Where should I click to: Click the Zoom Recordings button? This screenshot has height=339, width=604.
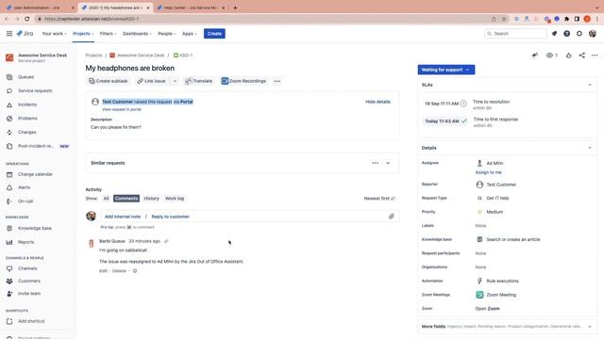click(x=243, y=81)
